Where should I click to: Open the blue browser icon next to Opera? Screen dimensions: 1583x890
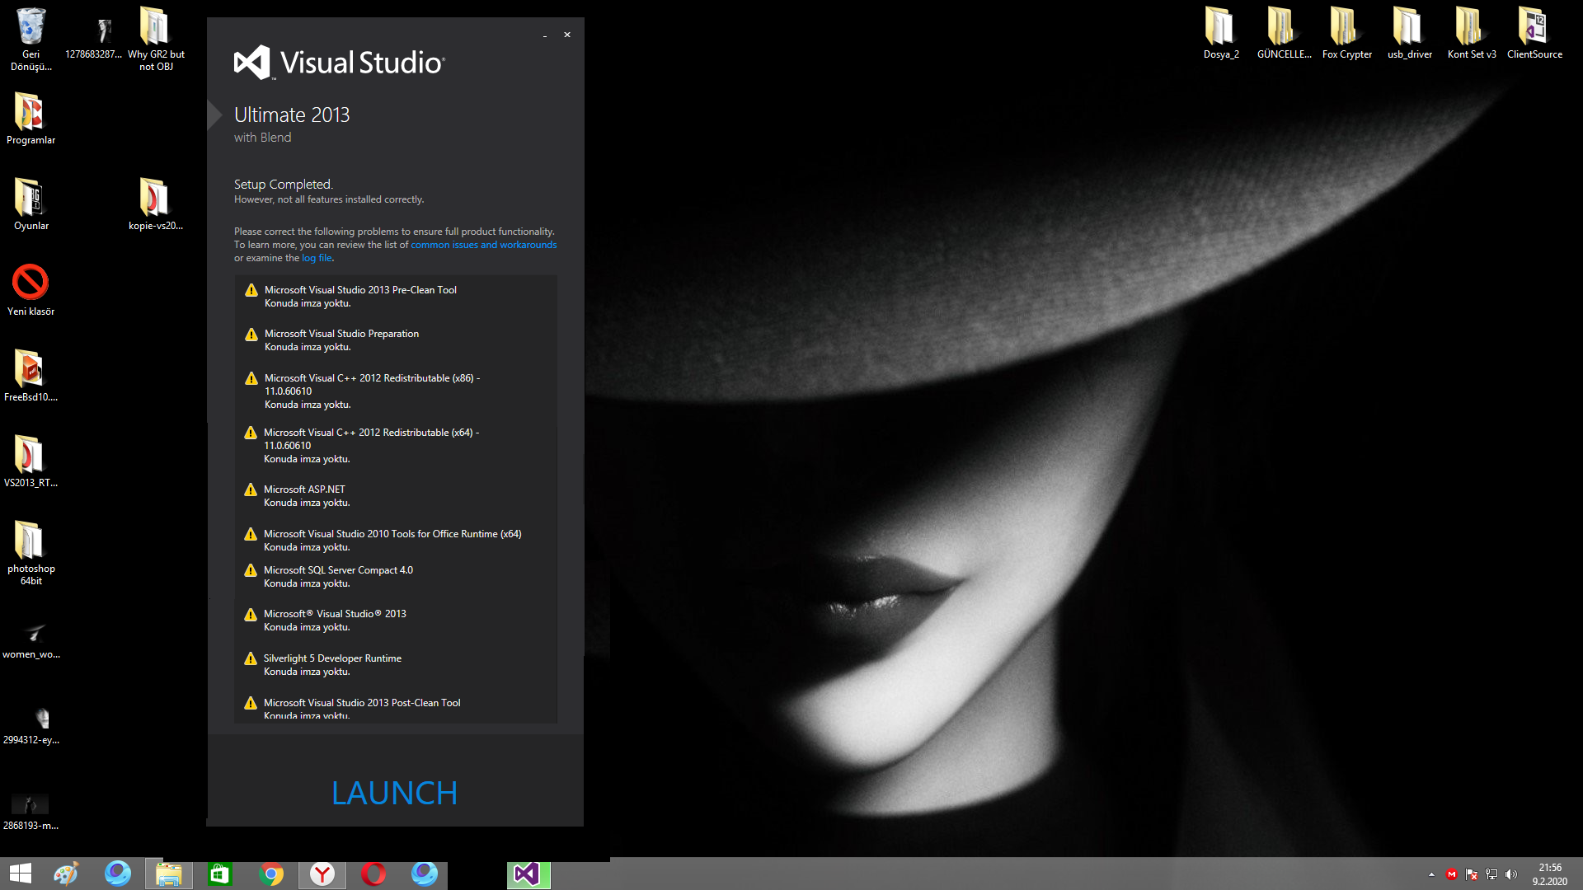425,874
